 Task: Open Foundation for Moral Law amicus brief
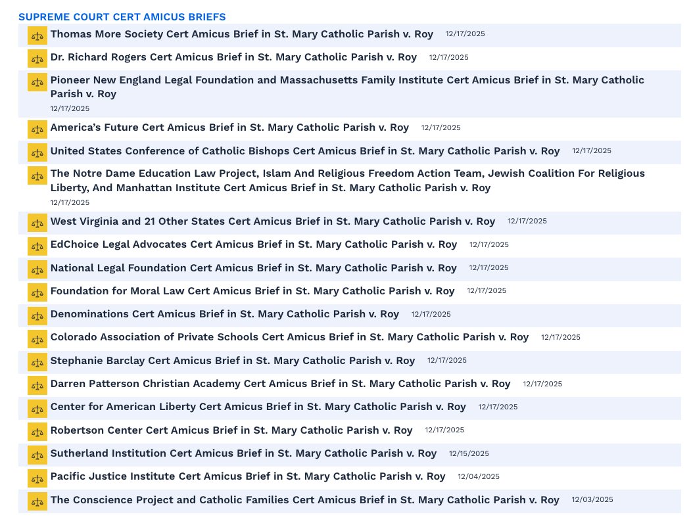[x=252, y=290]
